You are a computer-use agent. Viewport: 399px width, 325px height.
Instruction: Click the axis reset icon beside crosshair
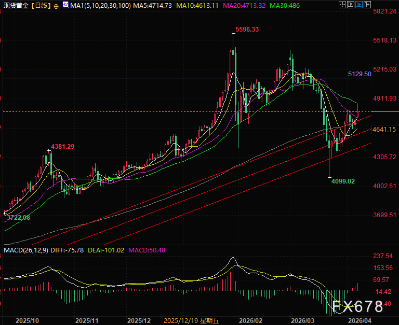(352, 5)
